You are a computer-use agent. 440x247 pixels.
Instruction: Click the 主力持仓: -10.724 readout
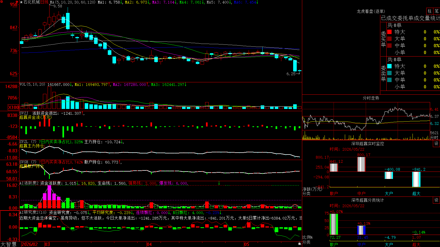[103, 142]
